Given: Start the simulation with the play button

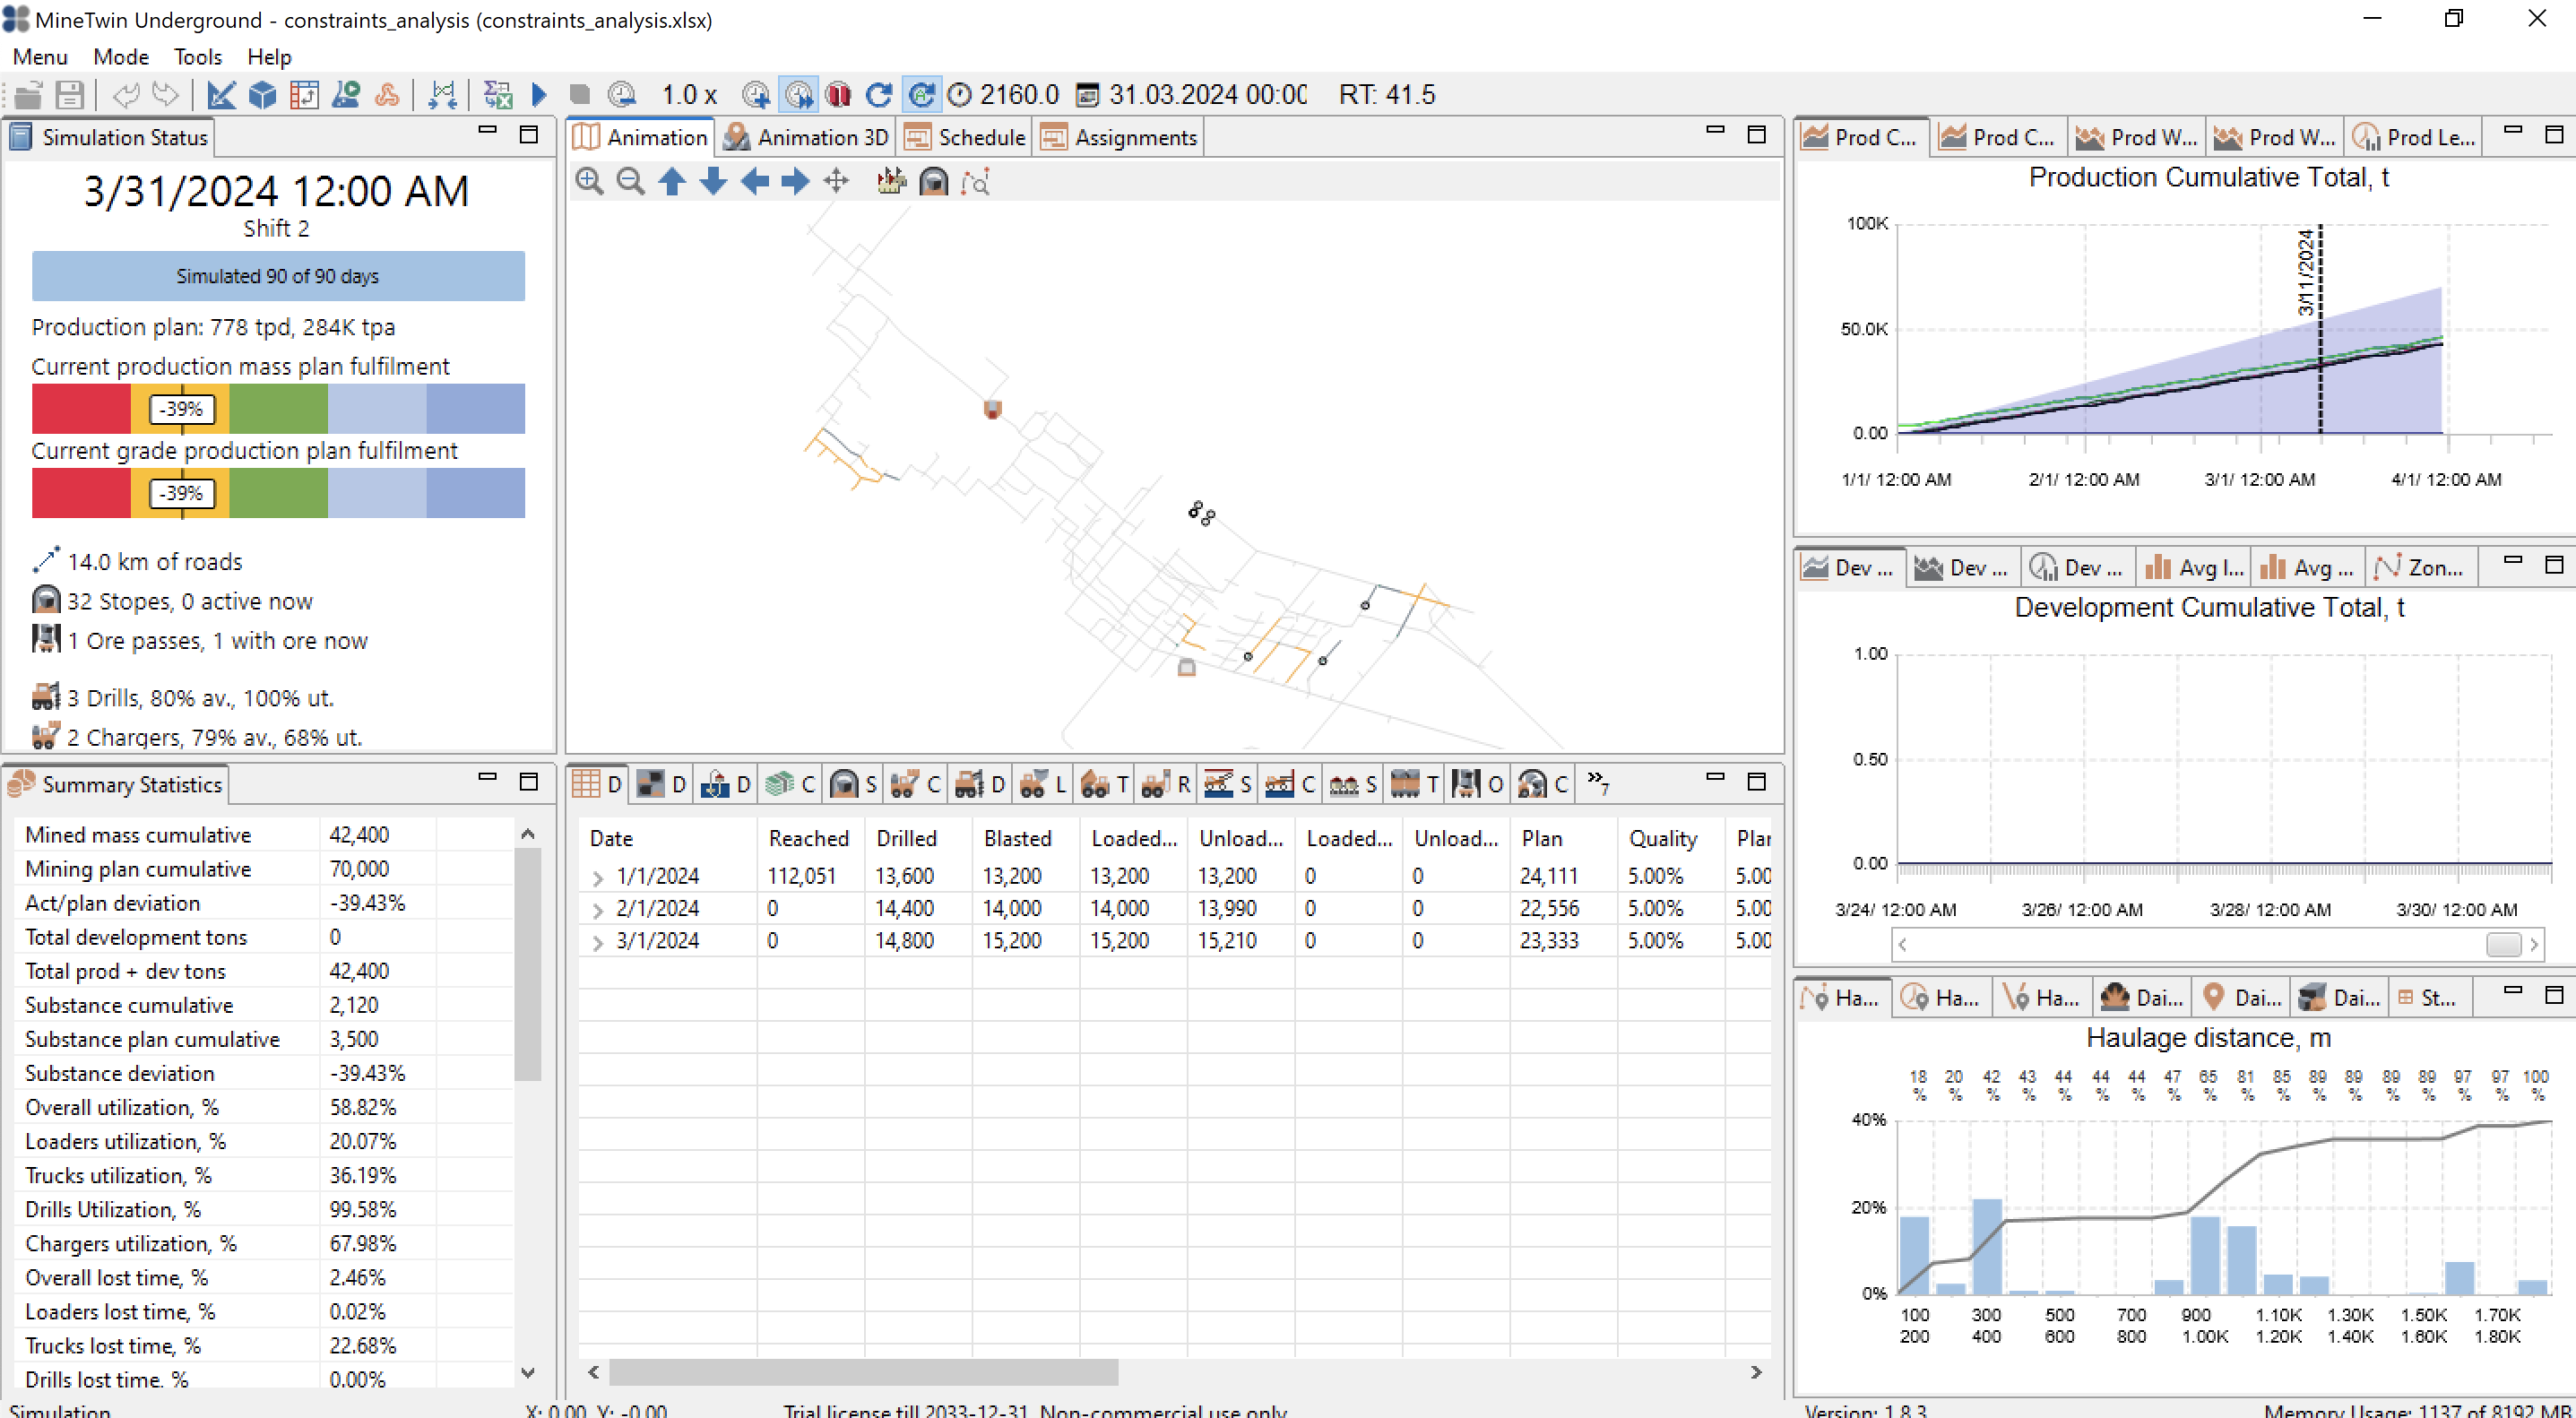Looking at the screenshot, I should (539, 95).
